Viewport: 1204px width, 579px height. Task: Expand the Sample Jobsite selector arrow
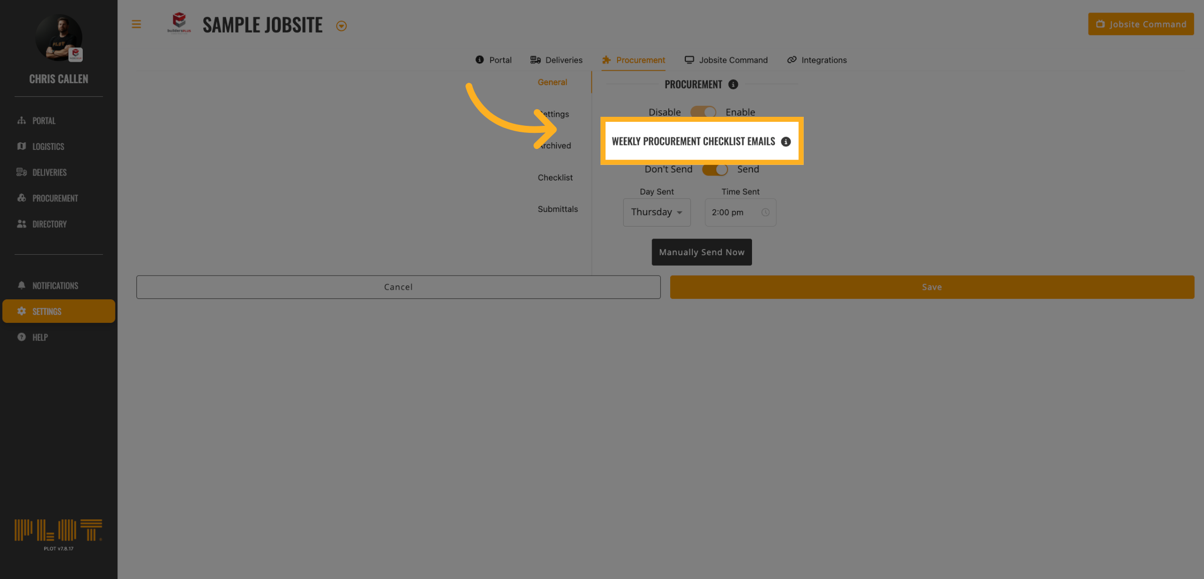coord(341,26)
